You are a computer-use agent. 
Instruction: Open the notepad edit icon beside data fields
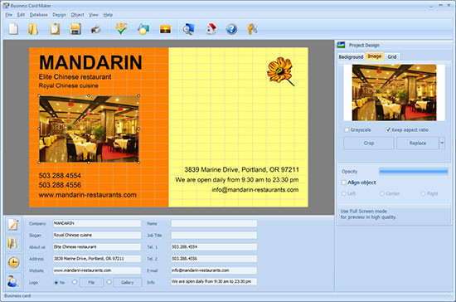click(x=13, y=224)
